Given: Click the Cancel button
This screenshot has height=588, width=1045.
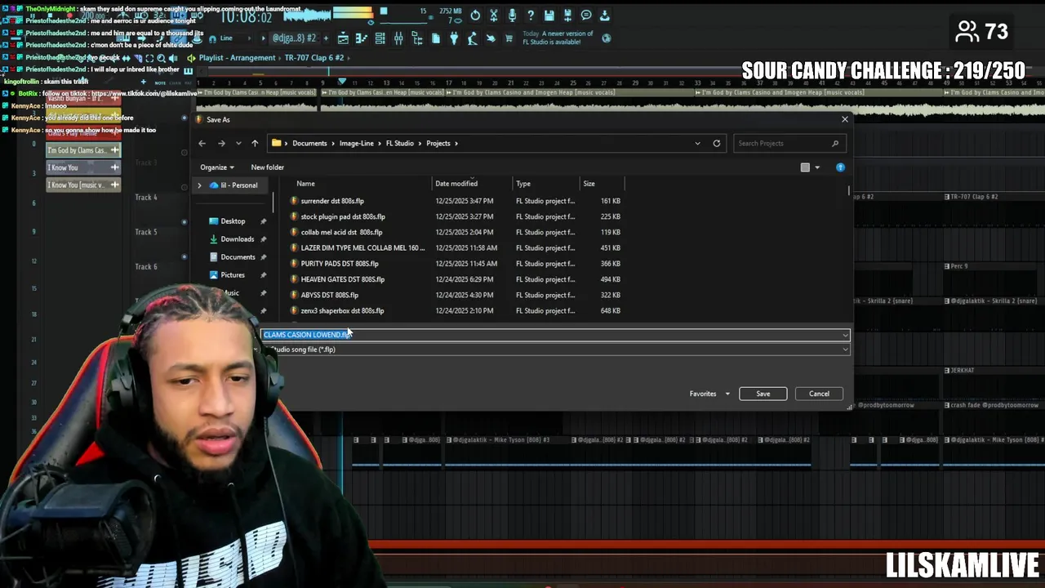Looking at the screenshot, I should [x=819, y=394].
